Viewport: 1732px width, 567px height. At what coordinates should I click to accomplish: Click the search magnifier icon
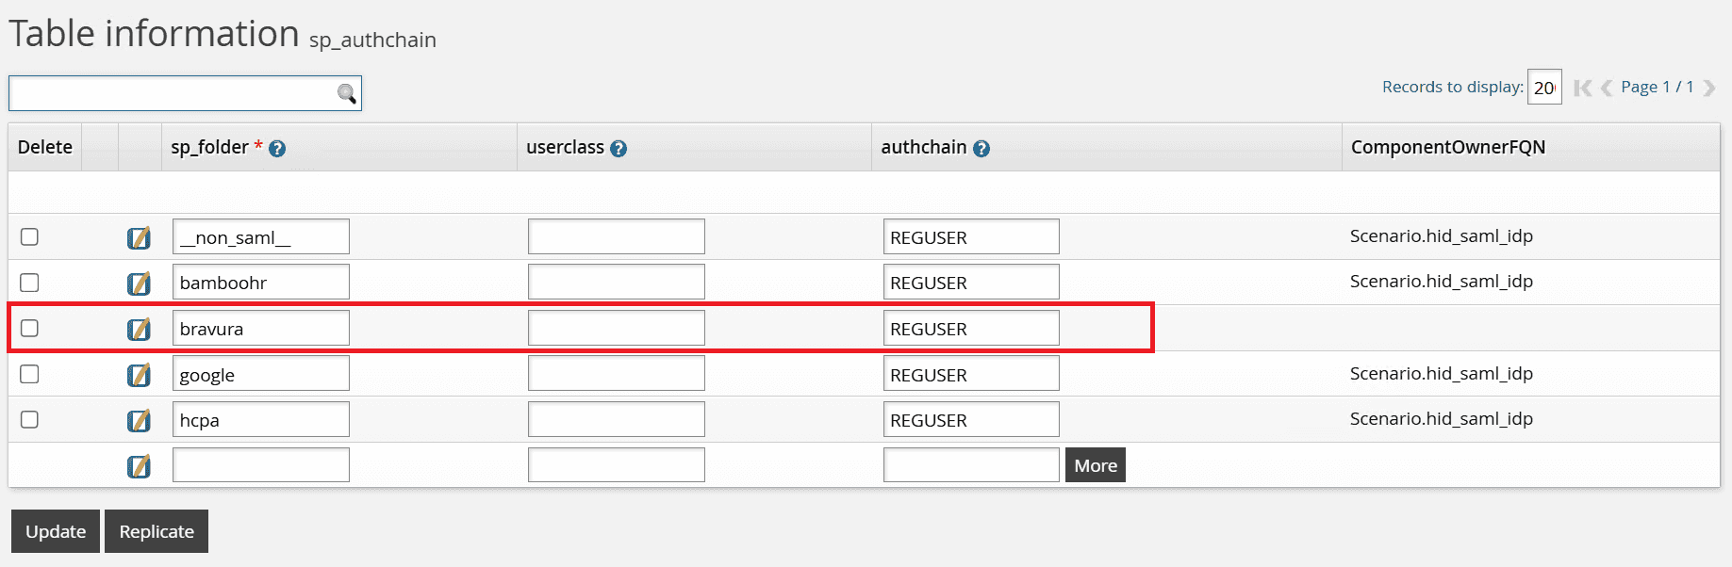click(347, 93)
